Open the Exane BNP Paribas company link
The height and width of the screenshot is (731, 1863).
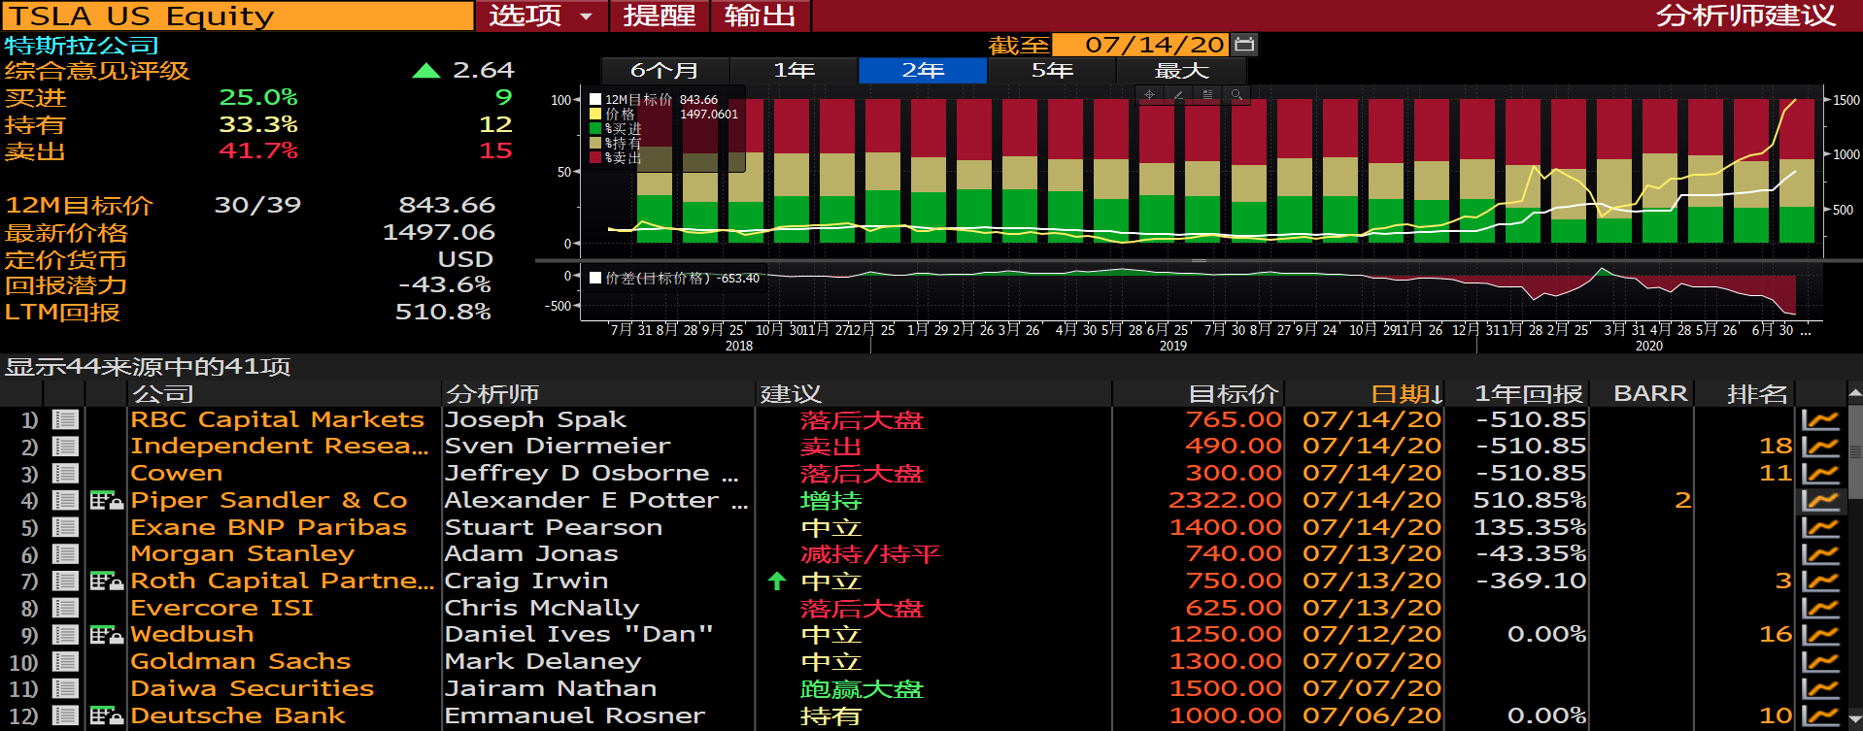[269, 527]
